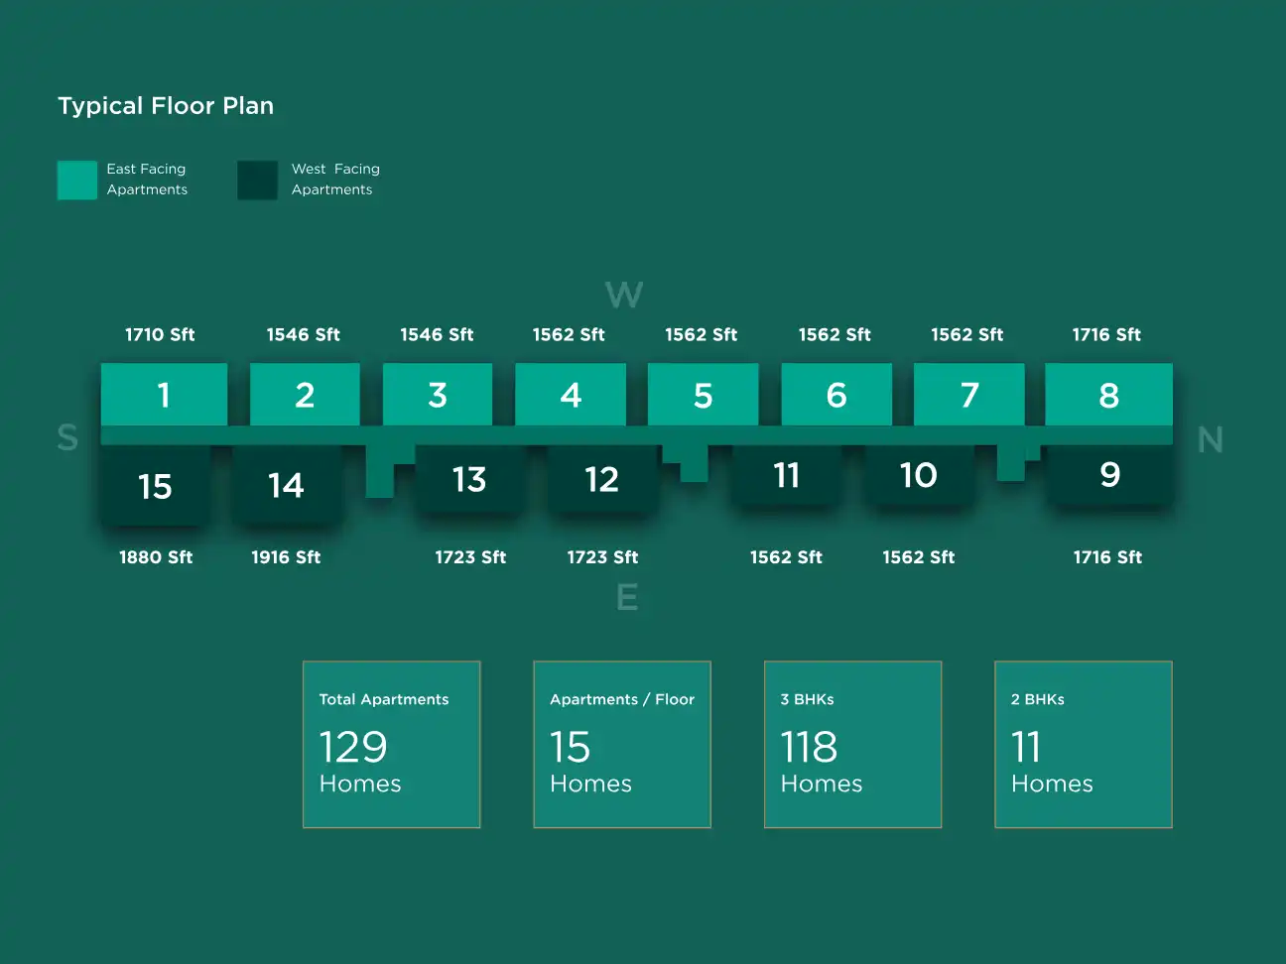Select apartment unit 1 block
This screenshot has height=964, width=1286.
[164, 395]
